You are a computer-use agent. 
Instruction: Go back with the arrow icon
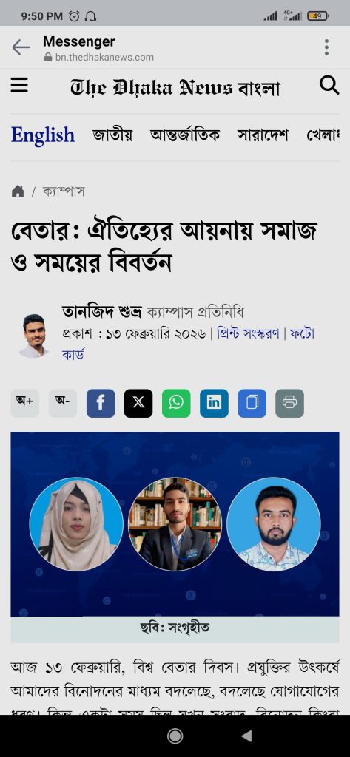[x=21, y=47]
